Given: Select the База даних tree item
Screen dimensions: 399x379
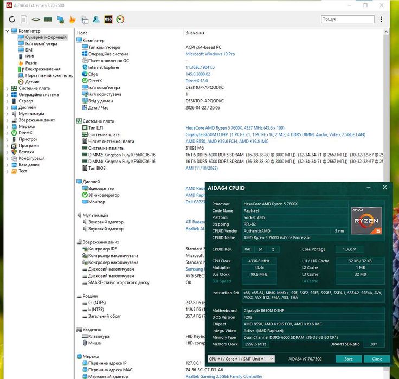Looking at the screenshot, I should coord(29,165).
